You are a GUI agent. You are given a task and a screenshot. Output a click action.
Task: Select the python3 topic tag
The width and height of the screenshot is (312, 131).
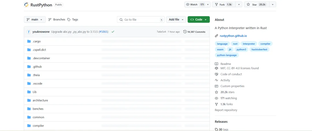coord(241,49)
